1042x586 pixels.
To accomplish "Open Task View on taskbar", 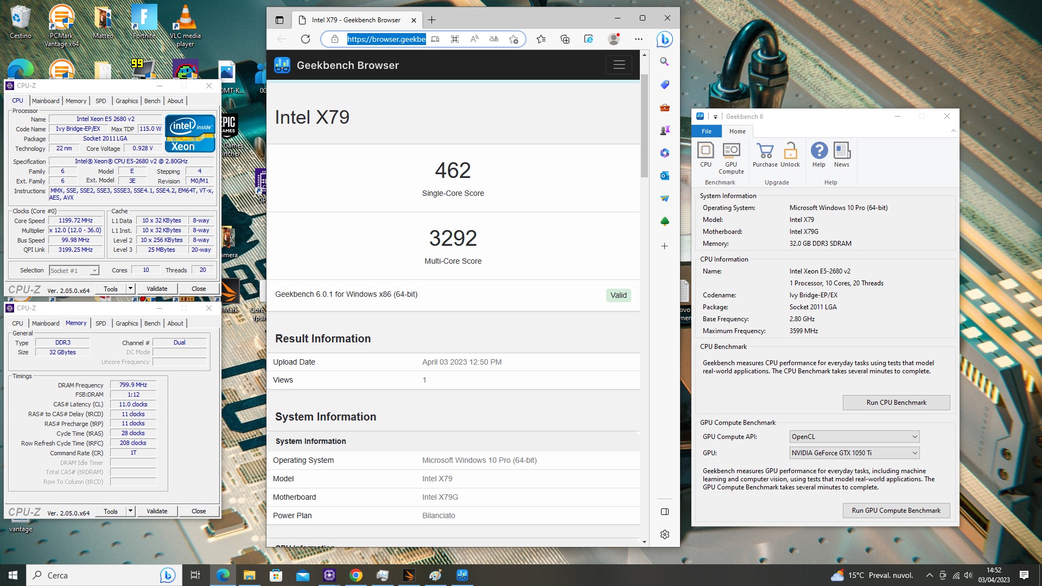I will [x=195, y=575].
